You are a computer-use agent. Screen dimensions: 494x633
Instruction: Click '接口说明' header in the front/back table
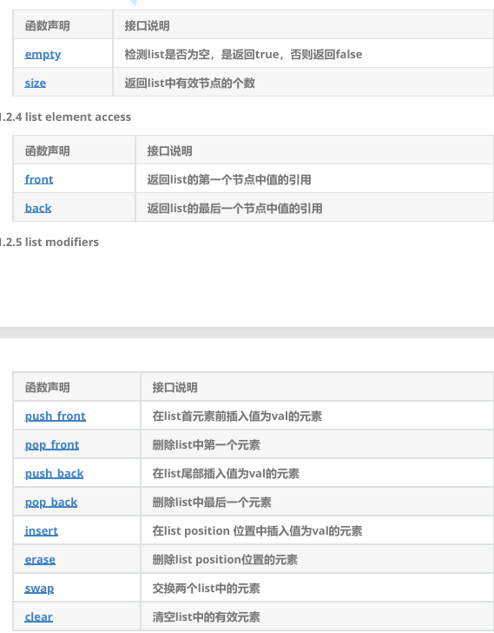point(169,151)
